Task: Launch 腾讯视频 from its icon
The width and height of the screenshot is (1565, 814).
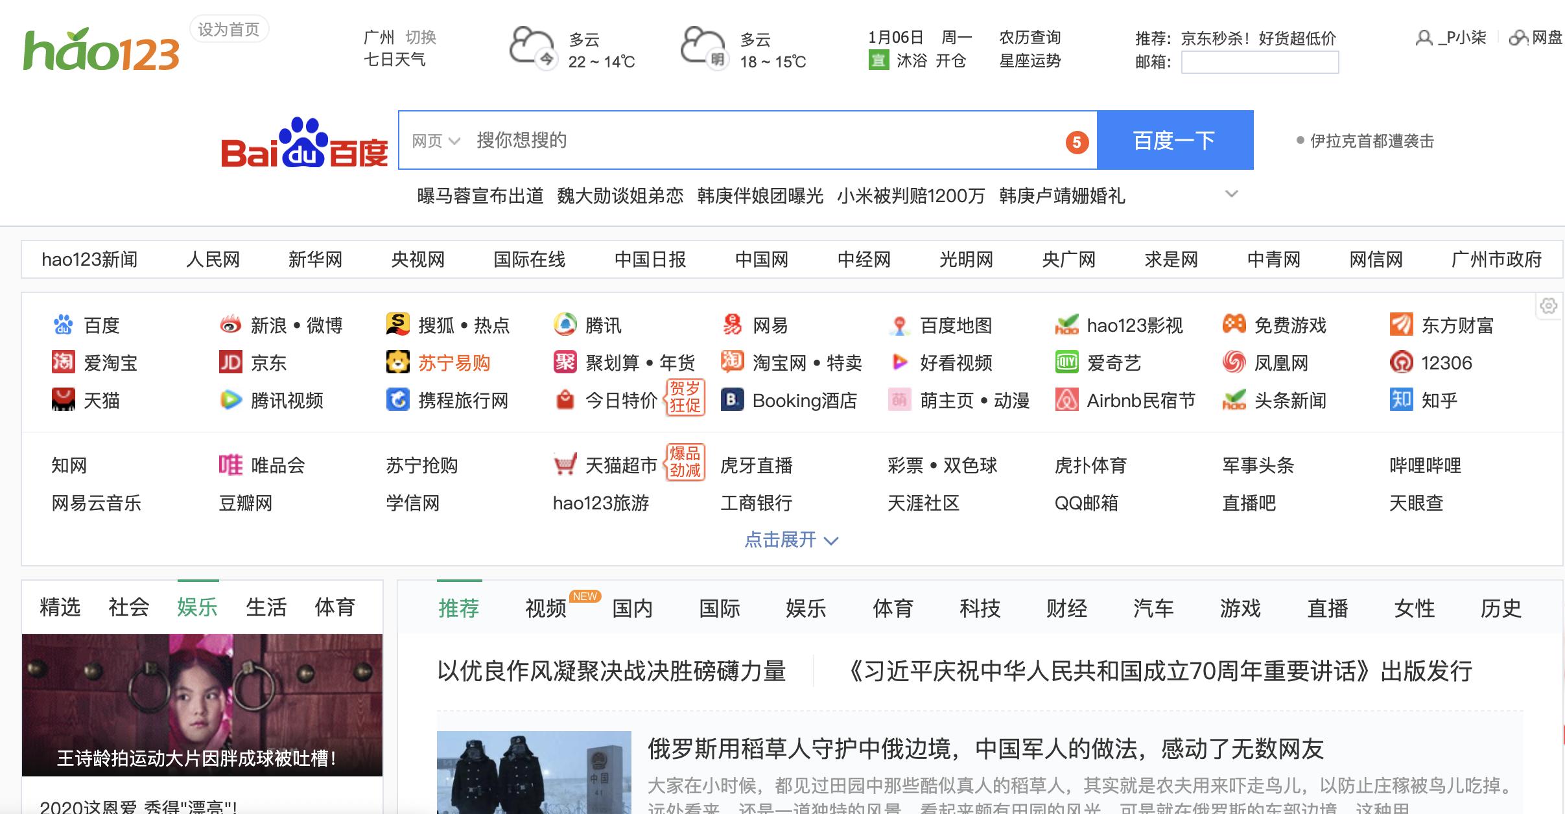Action: pyautogui.click(x=230, y=401)
